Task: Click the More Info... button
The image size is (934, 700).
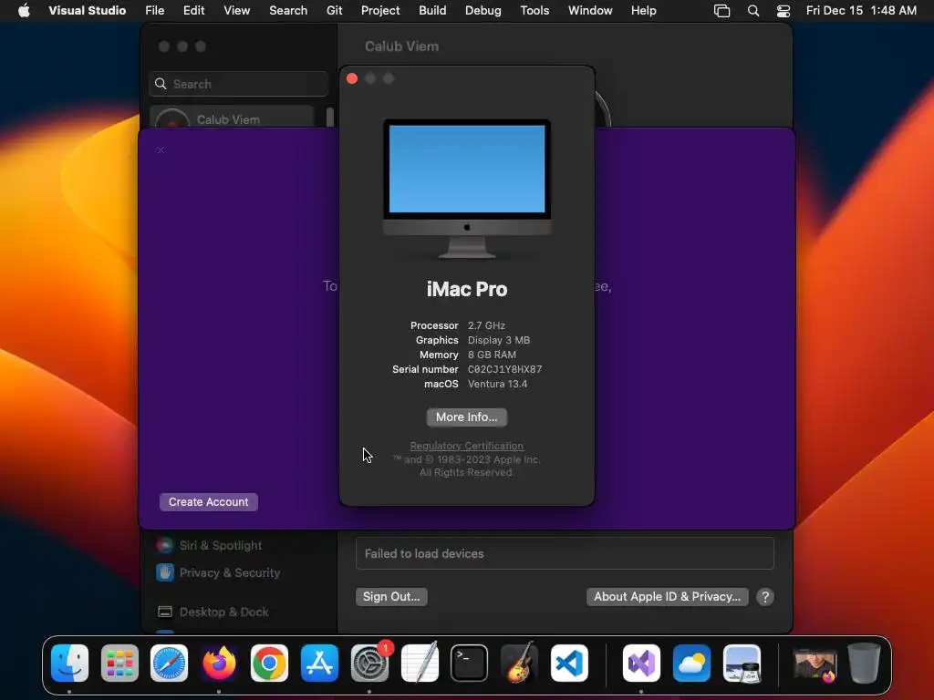Action: 466,417
